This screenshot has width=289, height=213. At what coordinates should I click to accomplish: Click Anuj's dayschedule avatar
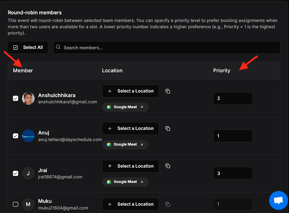click(x=28, y=136)
